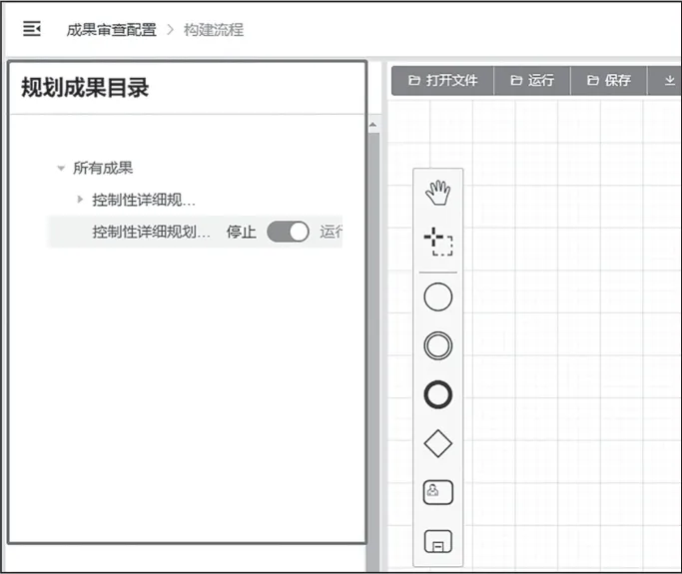Click the folder icon on 打开文件
The image size is (682, 574).
(x=414, y=81)
